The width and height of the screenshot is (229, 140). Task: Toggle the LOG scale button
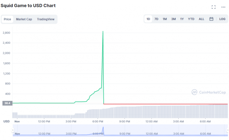(222, 19)
